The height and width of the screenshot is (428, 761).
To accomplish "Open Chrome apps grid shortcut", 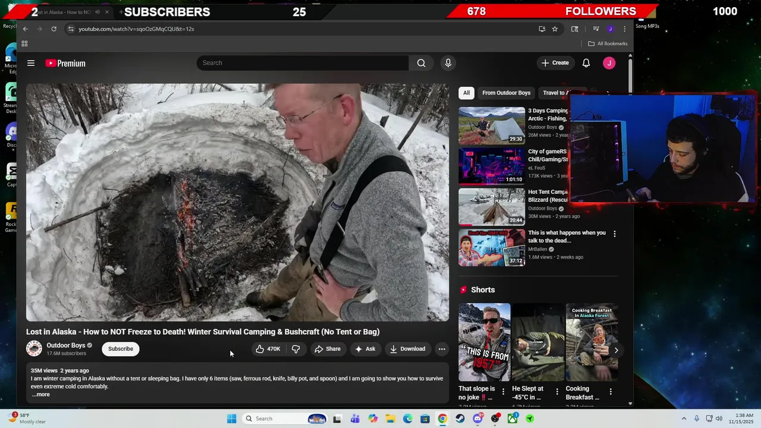I will [x=24, y=43].
